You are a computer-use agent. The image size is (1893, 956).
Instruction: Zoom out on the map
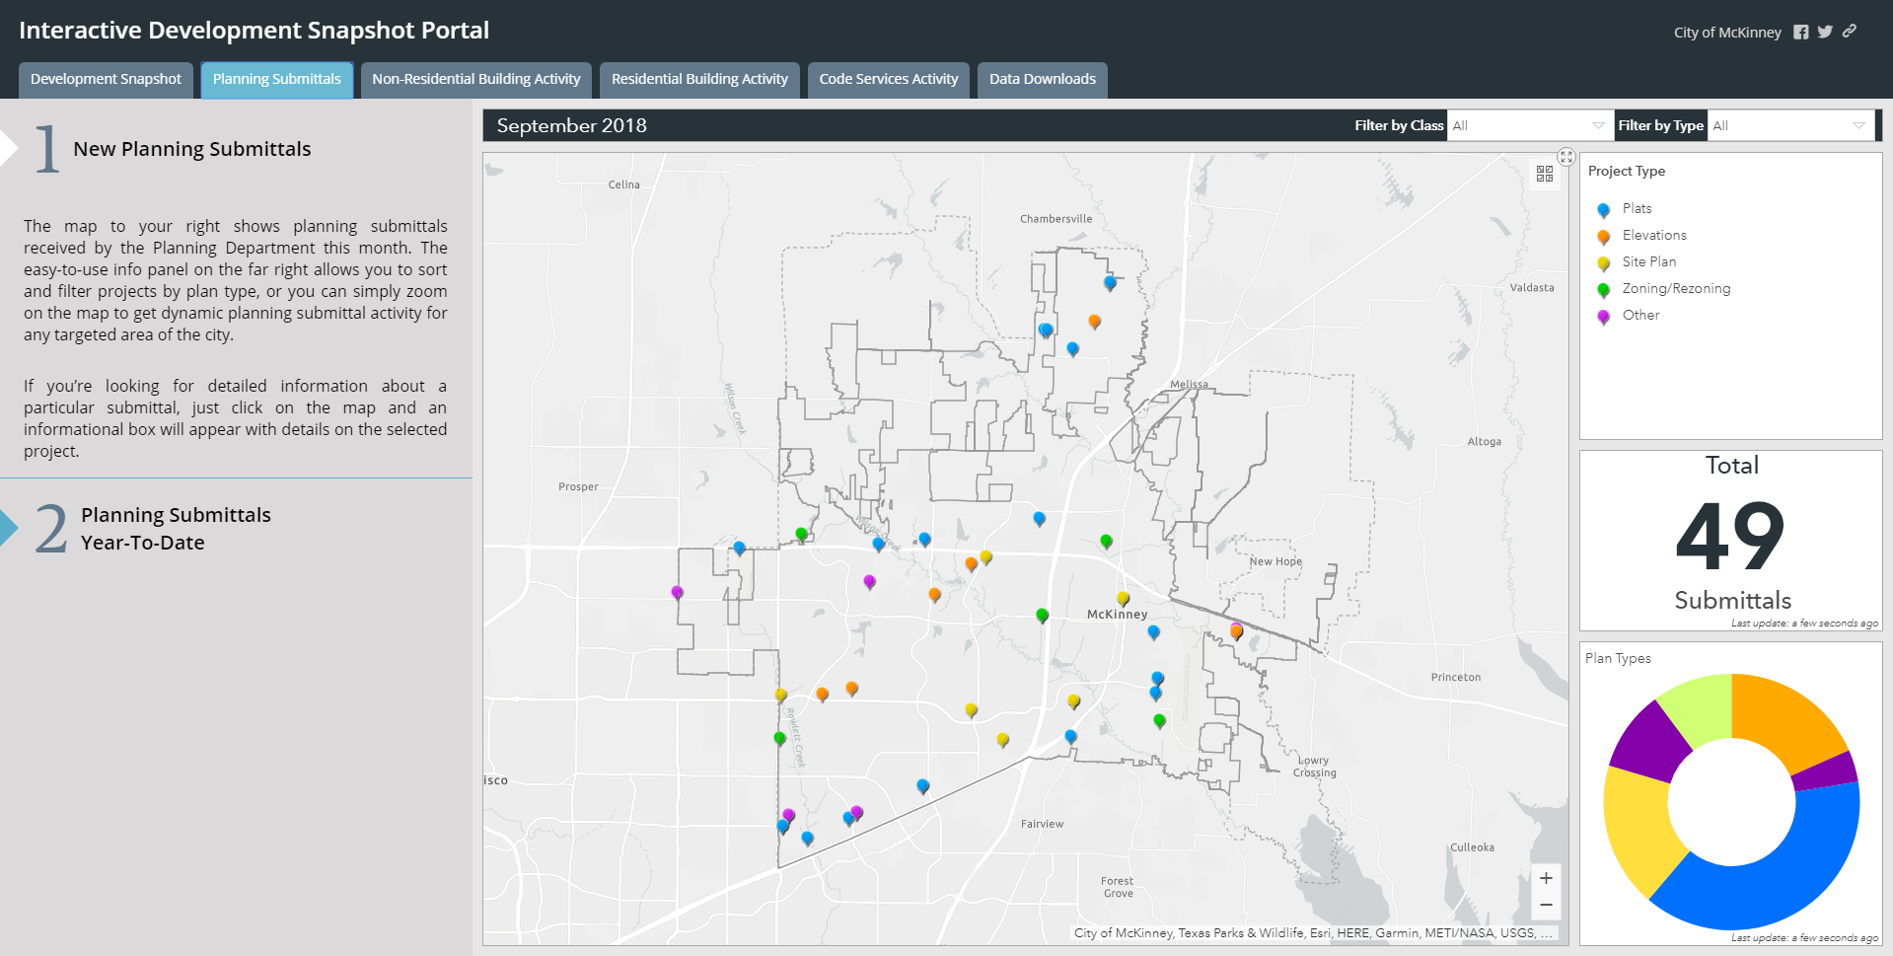point(1546,905)
